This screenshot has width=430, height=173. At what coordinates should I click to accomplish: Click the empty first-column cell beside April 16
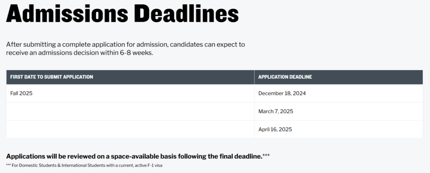point(130,129)
